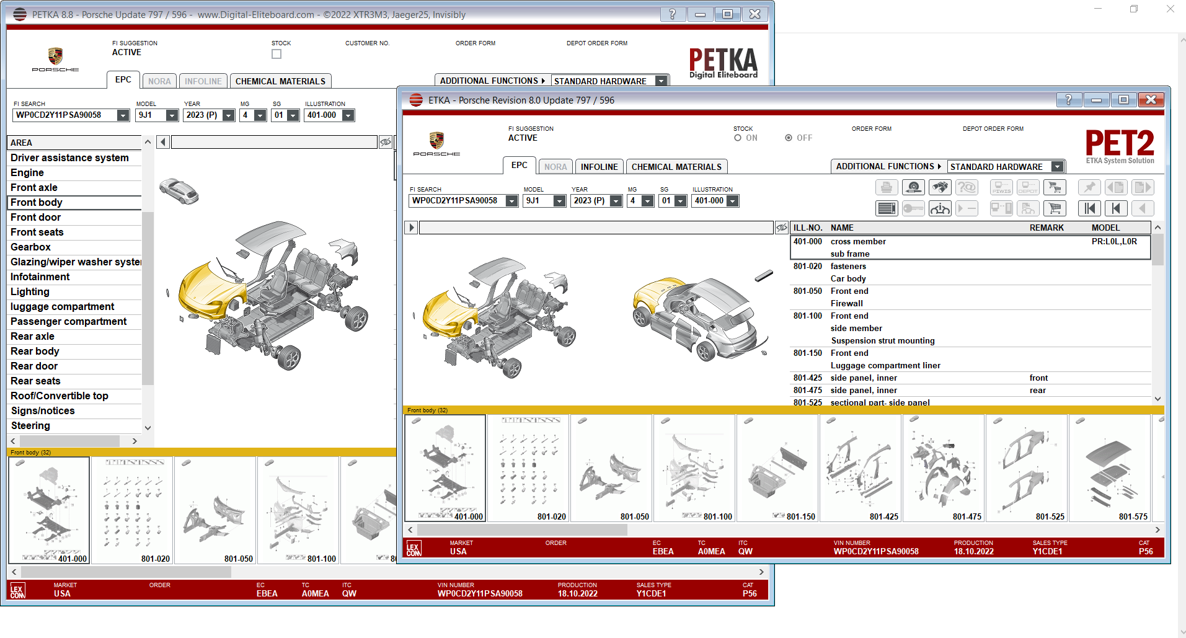Click the arrow-dash icon in toolbar

point(967,208)
